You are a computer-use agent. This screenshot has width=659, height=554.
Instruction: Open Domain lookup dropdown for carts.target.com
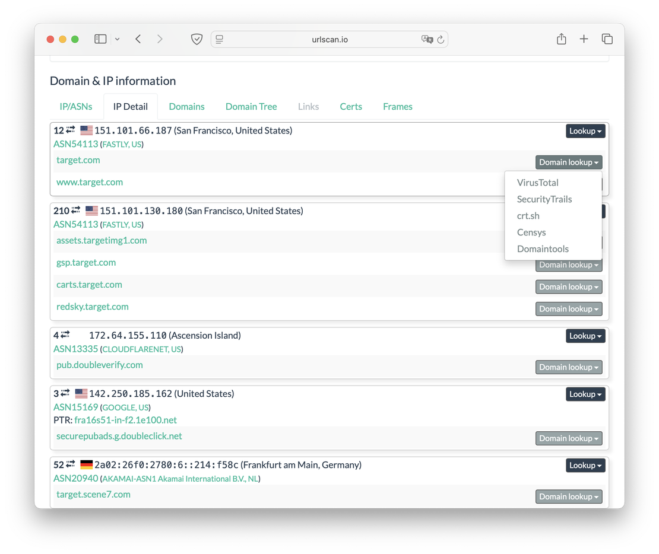568,287
